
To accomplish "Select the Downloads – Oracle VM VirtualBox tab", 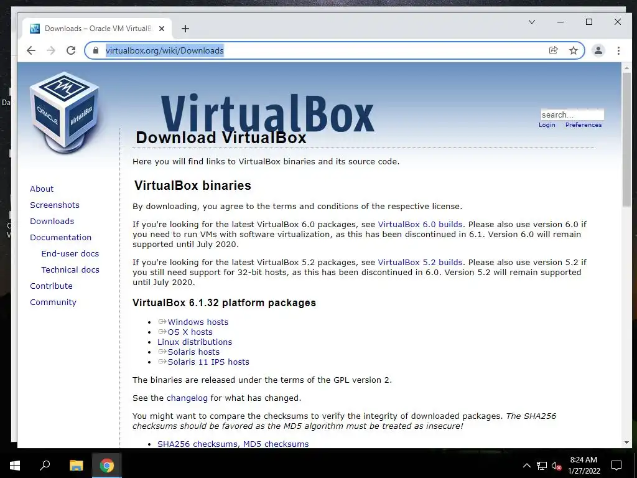I will pyautogui.click(x=98, y=29).
